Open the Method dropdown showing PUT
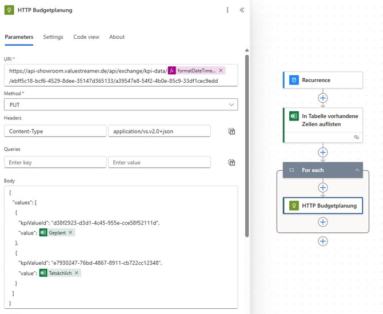The width and height of the screenshot is (383, 314). [121, 104]
